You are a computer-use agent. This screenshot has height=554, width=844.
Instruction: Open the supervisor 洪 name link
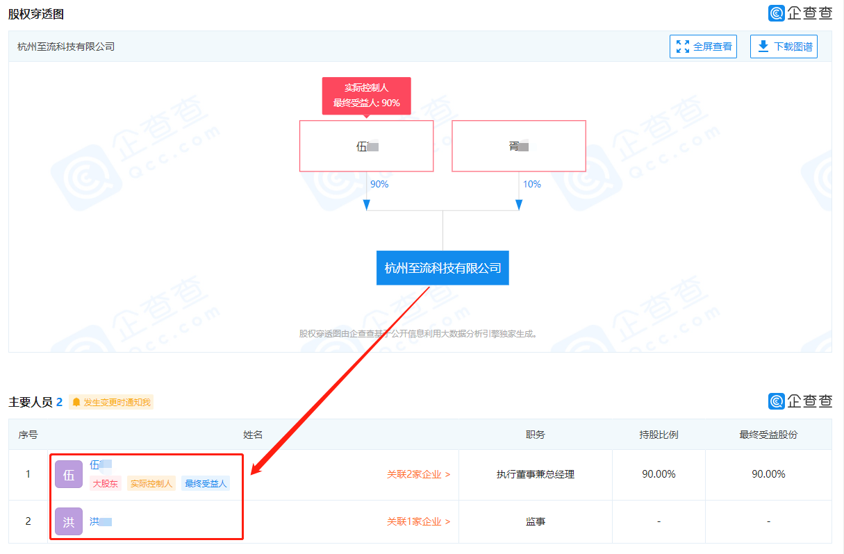tap(101, 521)
